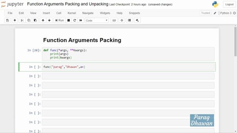Paste cells below using the paste icon
The height and width of the screenshot is (133, 237).
coord(35,20)
